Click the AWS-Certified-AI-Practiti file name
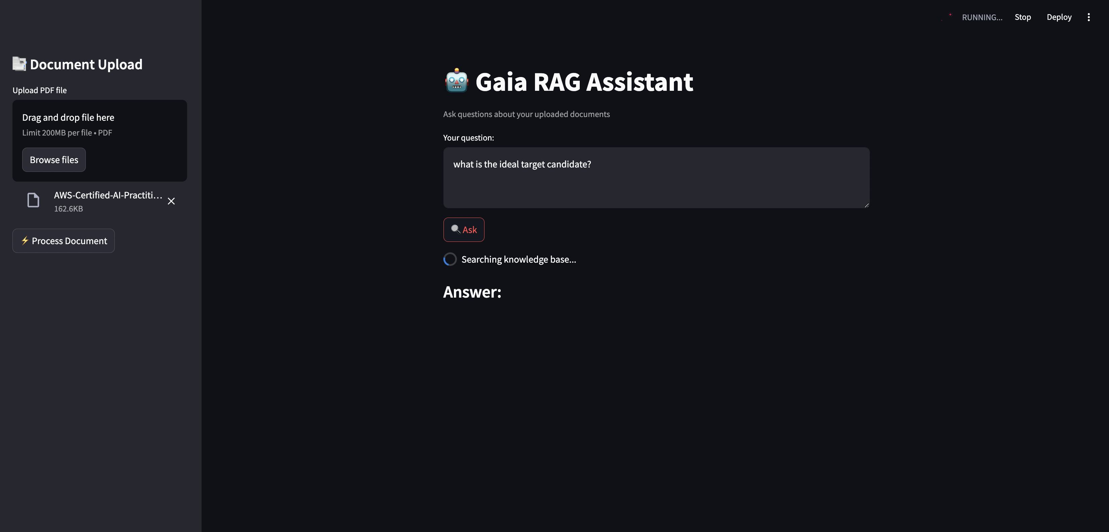The image size is (1109, 532). pyautogui.click(x=108, y=195)
